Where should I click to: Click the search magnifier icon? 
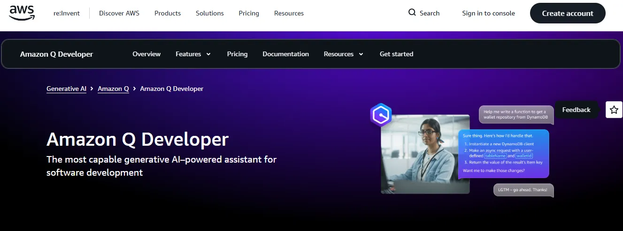point(412,13)
